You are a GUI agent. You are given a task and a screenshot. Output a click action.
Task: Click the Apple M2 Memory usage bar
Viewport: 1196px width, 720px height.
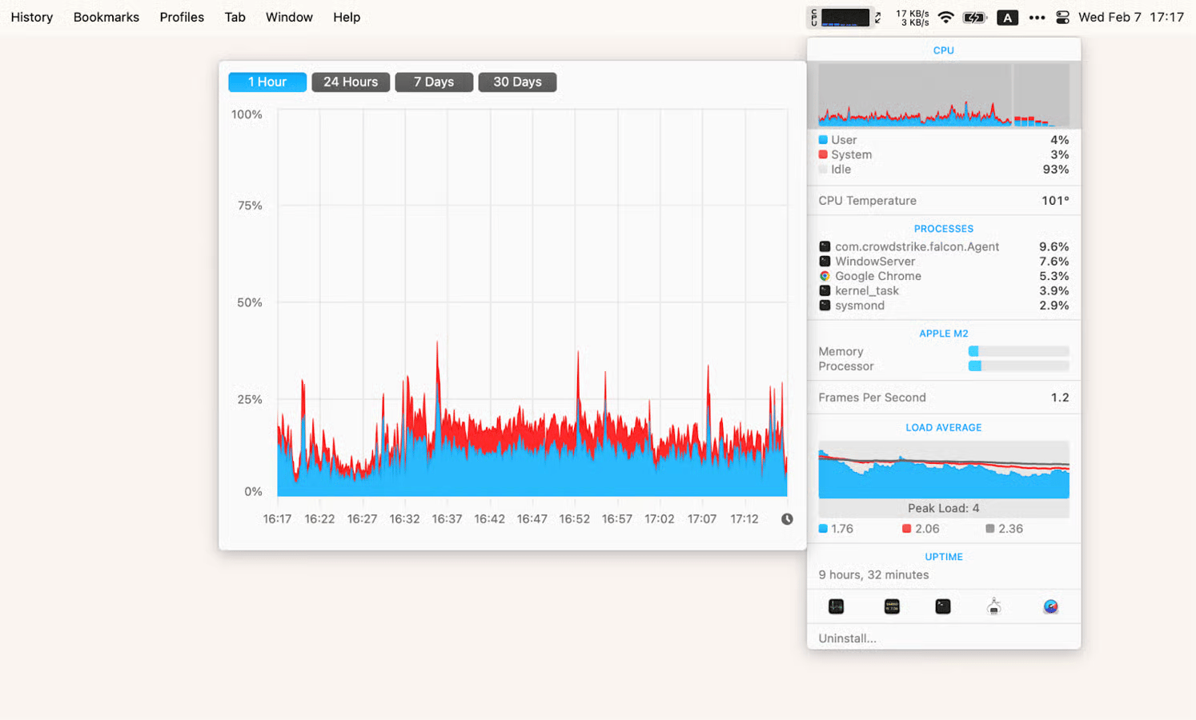tap(1018, 352)
